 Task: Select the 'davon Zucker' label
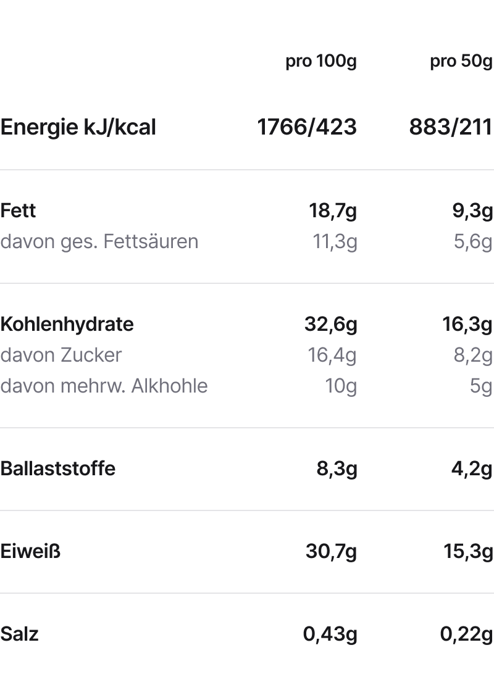[61, 356]
